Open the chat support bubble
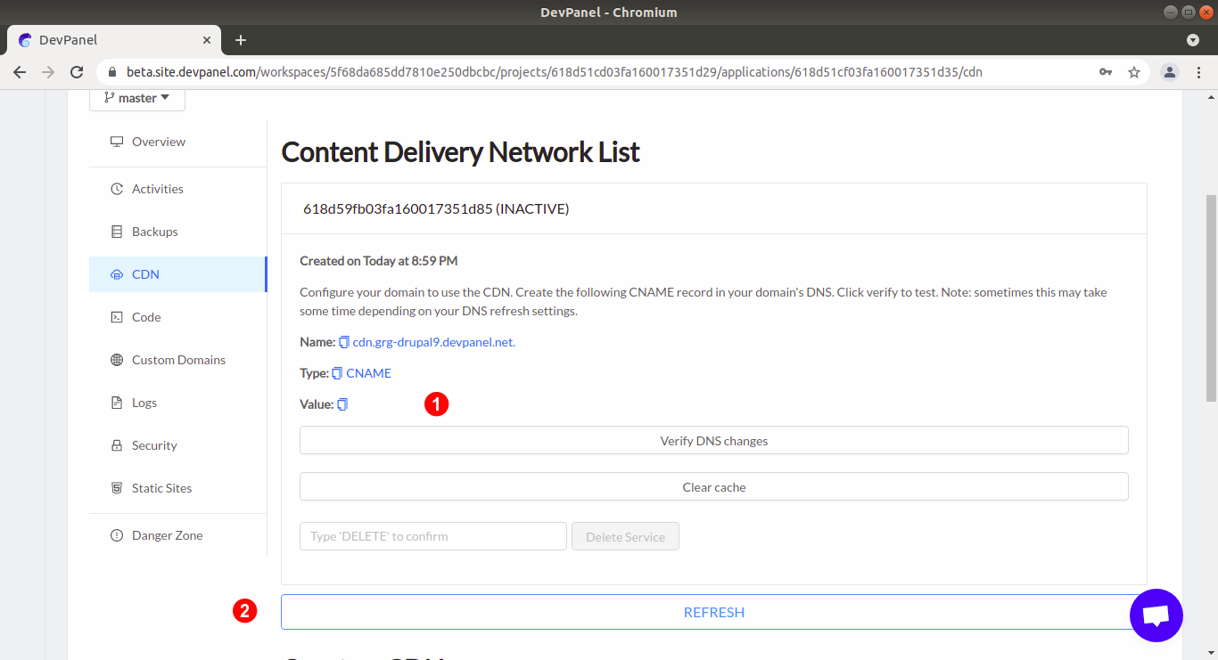1218x660 pixels. [x=1156, y=615]
